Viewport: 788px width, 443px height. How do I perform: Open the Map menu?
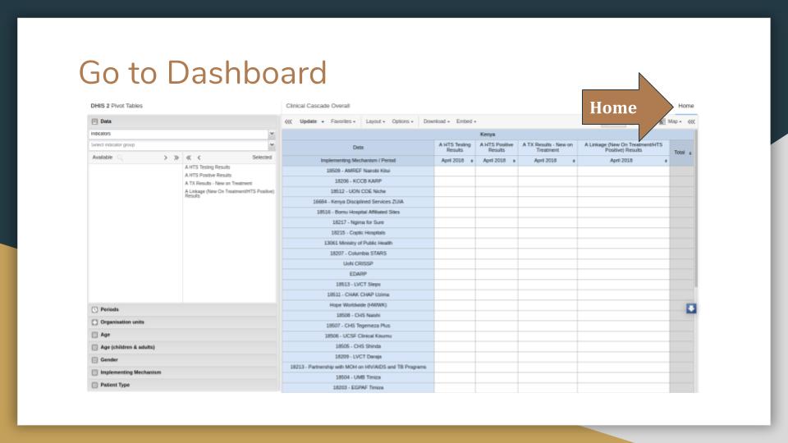(x=675, y=121)
